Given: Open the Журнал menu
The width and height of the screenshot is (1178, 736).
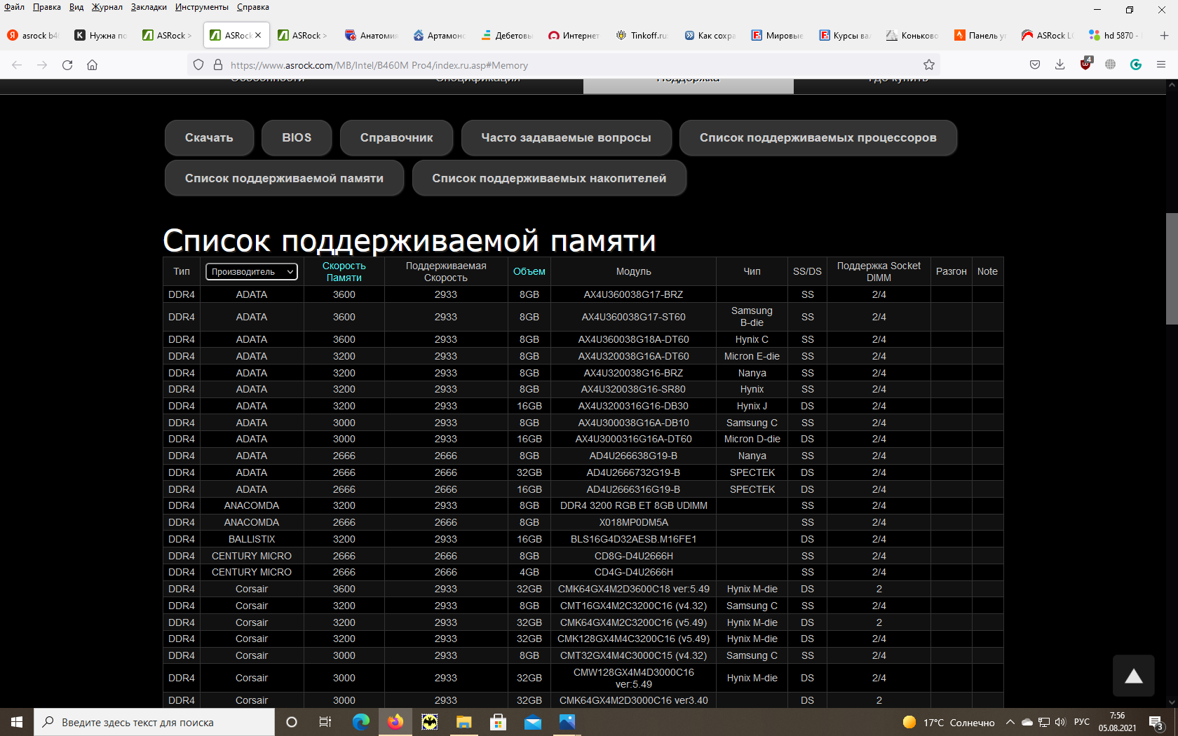Looking at the screenshot, I should [107, 7].
